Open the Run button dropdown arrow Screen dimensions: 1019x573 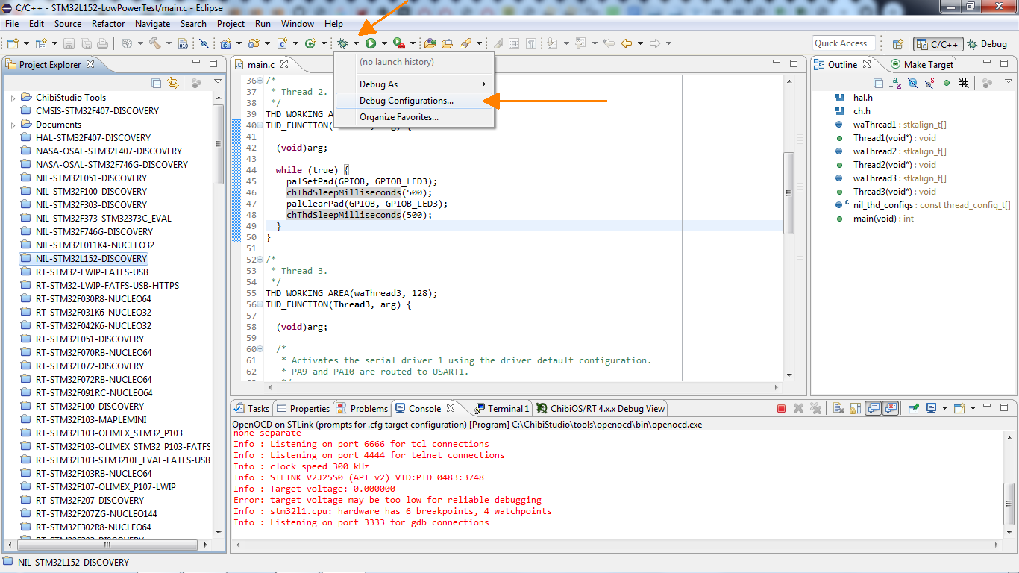(383, 44)
